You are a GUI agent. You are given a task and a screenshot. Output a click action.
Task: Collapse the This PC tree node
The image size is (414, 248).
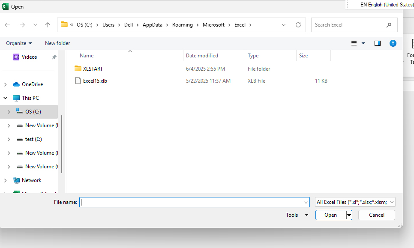pyautogui.click(x=6, y=98)
